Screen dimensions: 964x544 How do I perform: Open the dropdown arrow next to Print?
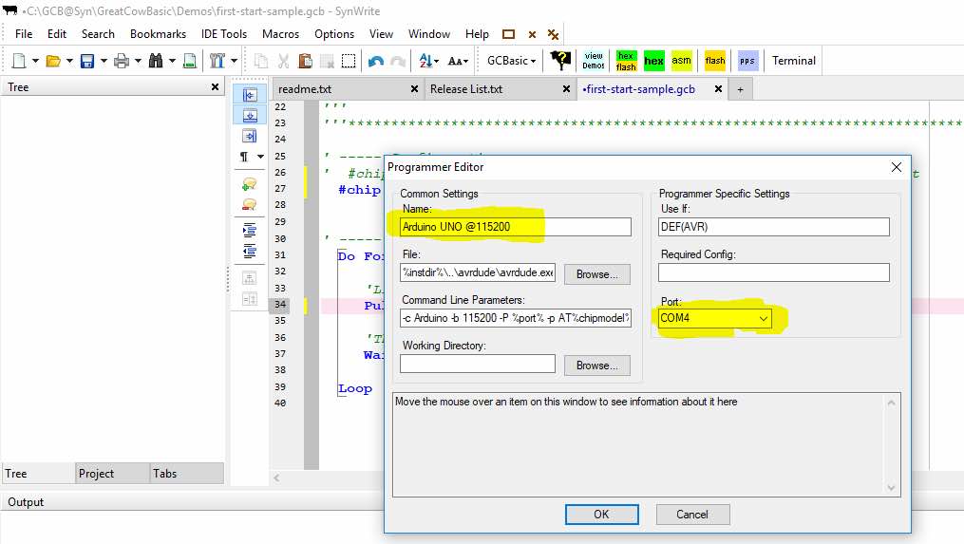point(138,61)
